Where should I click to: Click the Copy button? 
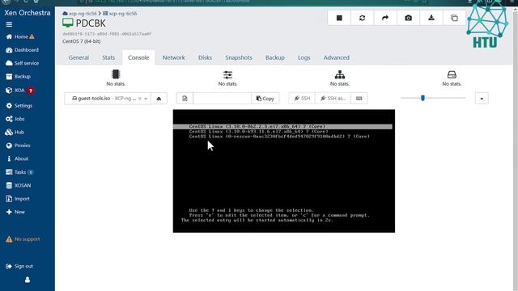[x=265, y=99]
